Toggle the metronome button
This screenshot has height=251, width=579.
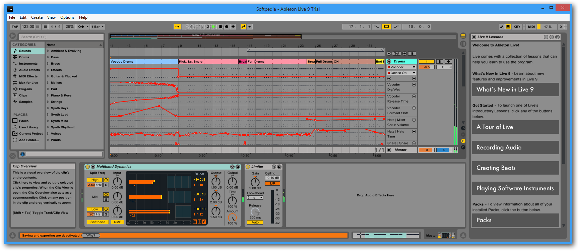pos(81,26)
